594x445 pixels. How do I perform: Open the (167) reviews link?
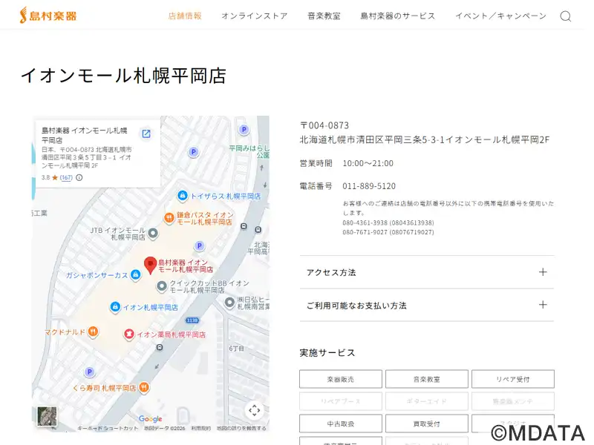click(66, 177)
